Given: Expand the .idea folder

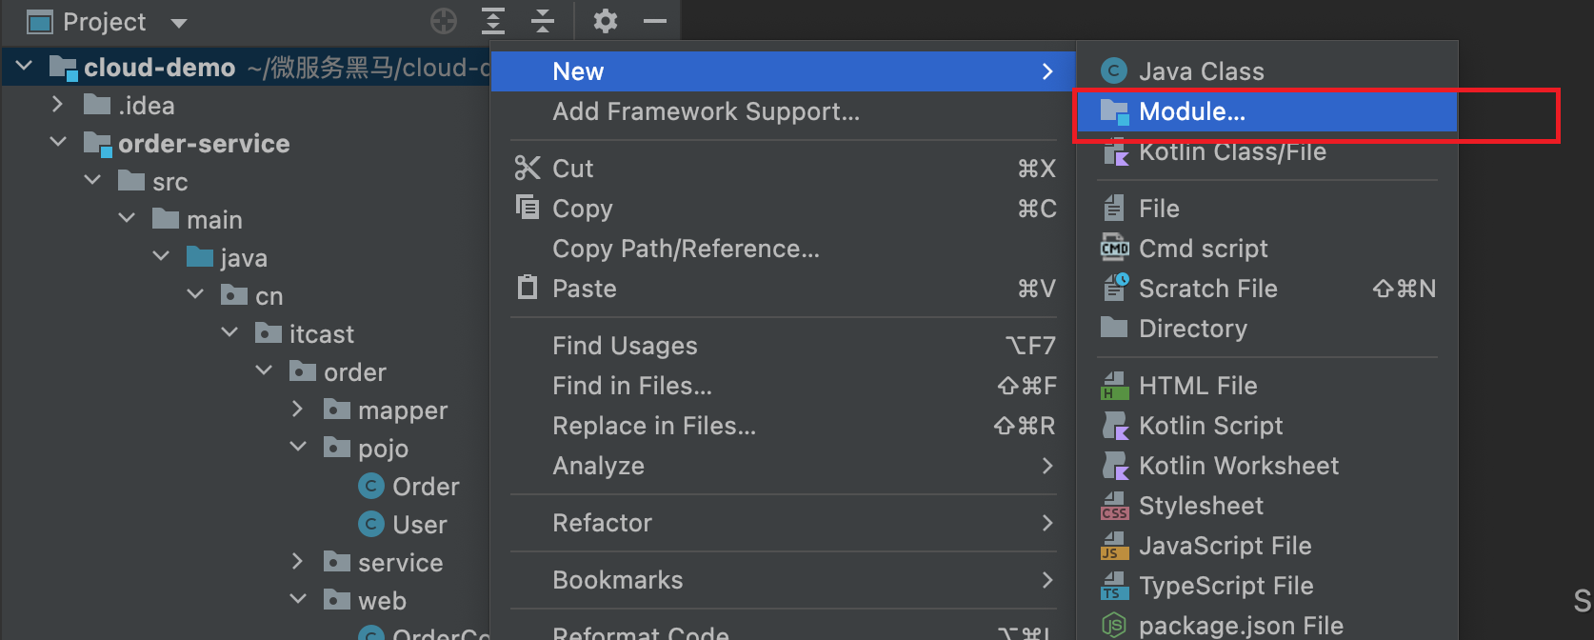Looking at the screenshot, I should (x=58, y=105).
